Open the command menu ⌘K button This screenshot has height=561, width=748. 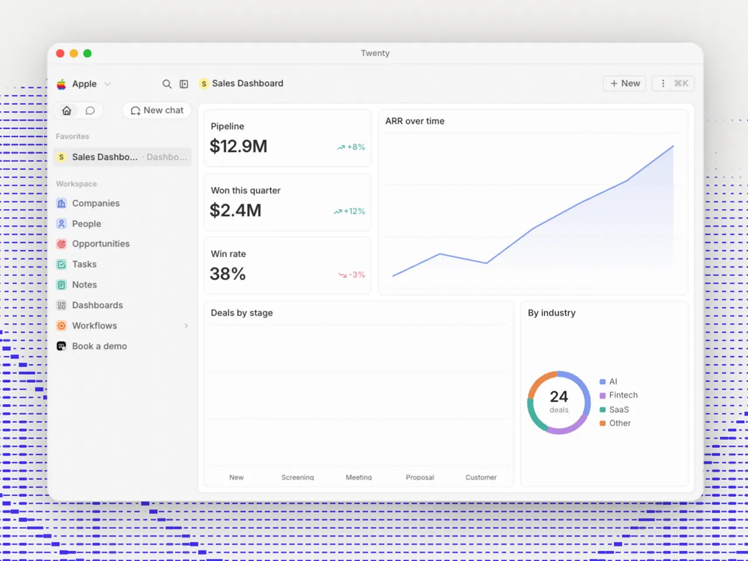673,84
